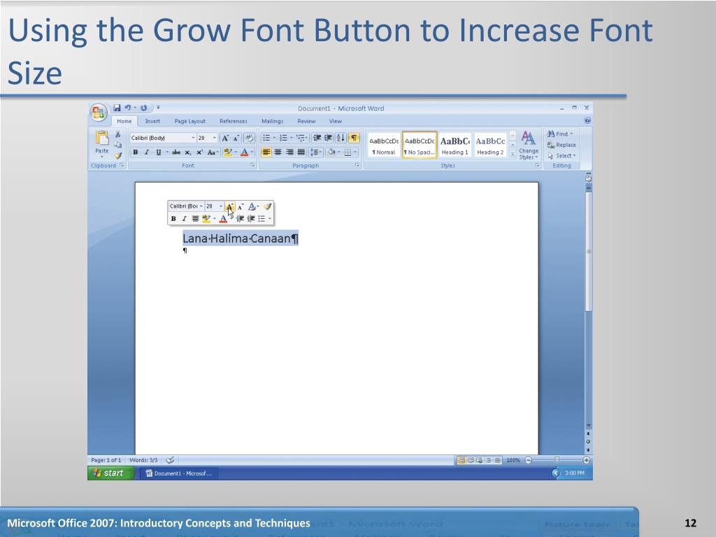Viewport: 716px width, 537px height.
Task: Click the Replace button in Editing group
Action: (x=561, y=145)
